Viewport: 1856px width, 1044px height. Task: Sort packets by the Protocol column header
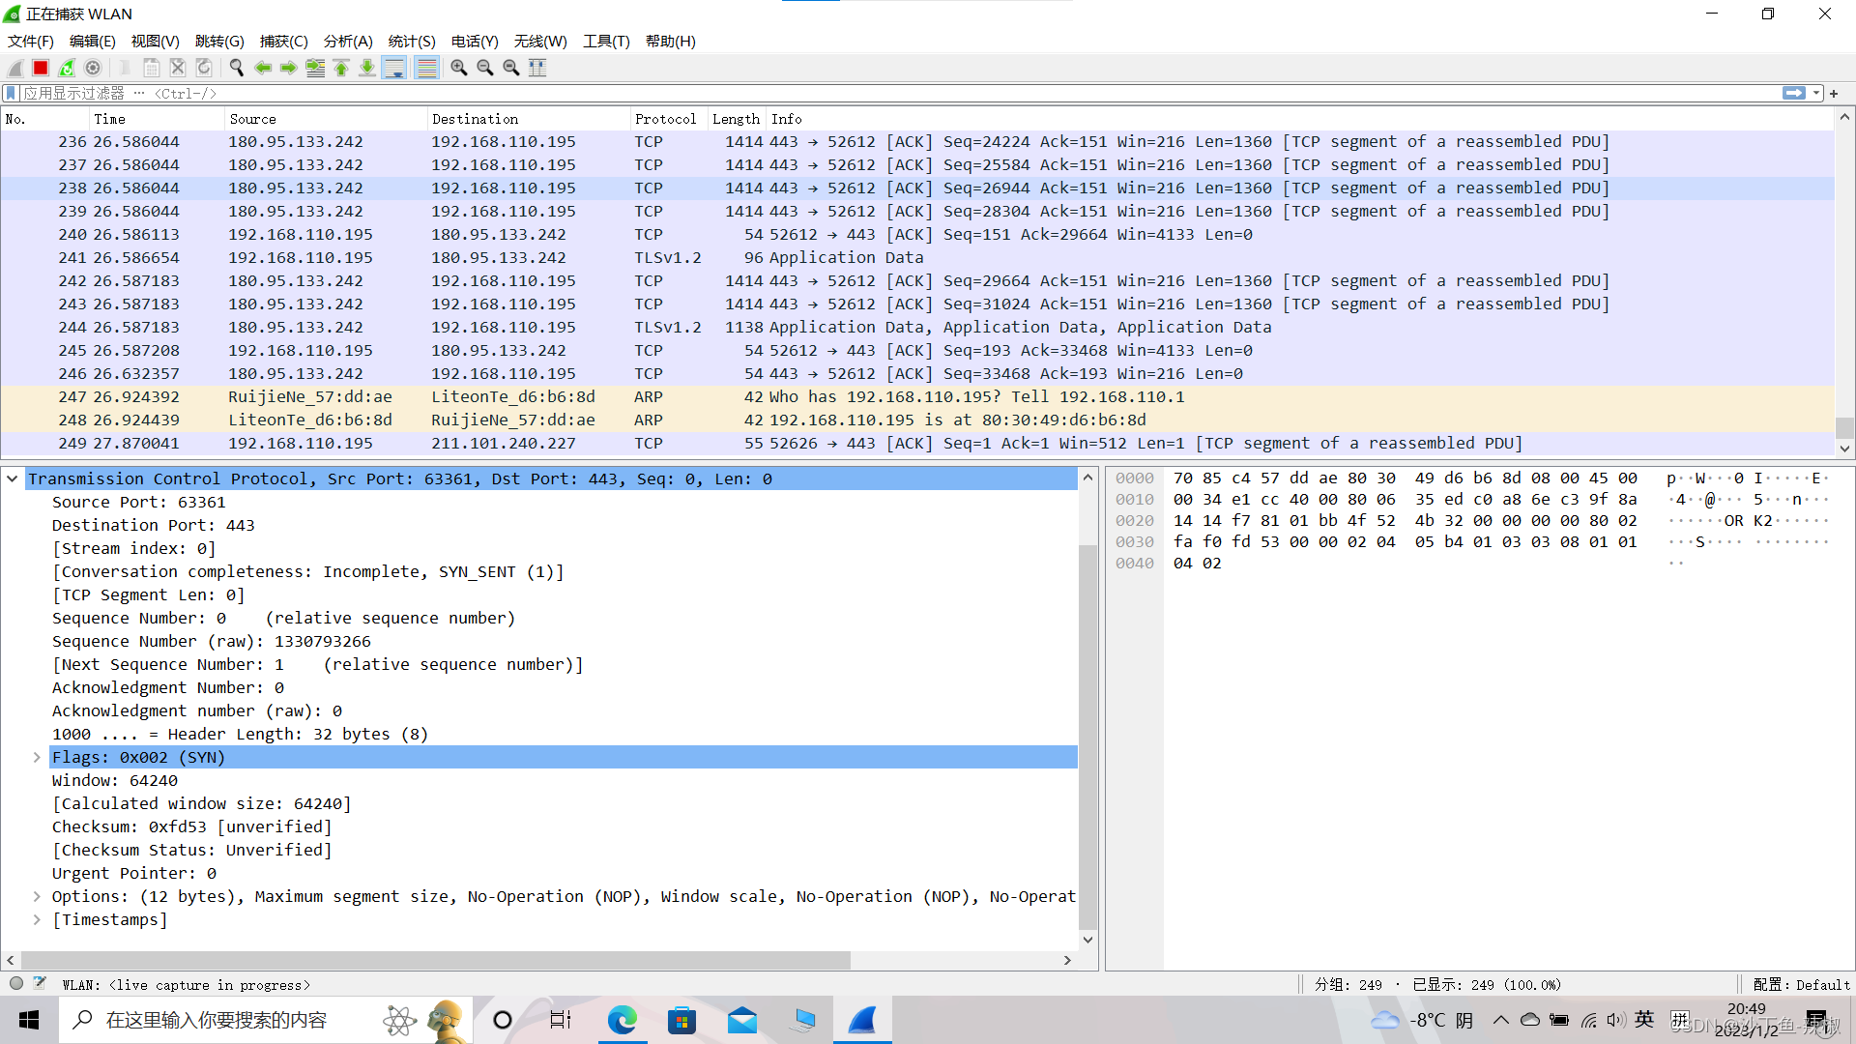(x=668, y=119)
